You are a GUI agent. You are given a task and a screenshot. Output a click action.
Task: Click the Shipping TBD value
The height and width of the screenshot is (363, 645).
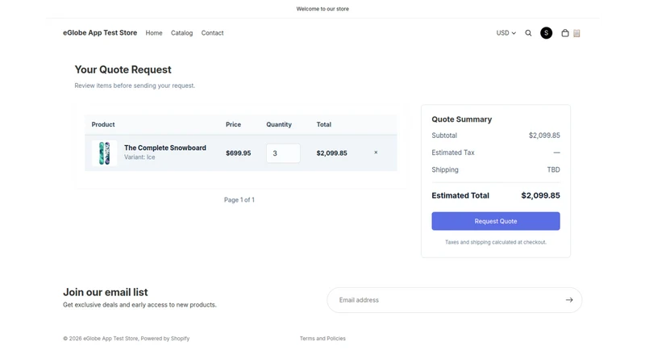(553, 169)
